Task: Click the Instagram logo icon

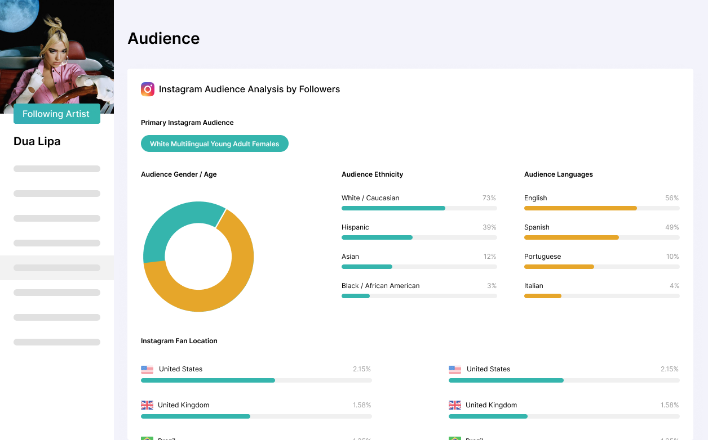Action: pos(148,89)
